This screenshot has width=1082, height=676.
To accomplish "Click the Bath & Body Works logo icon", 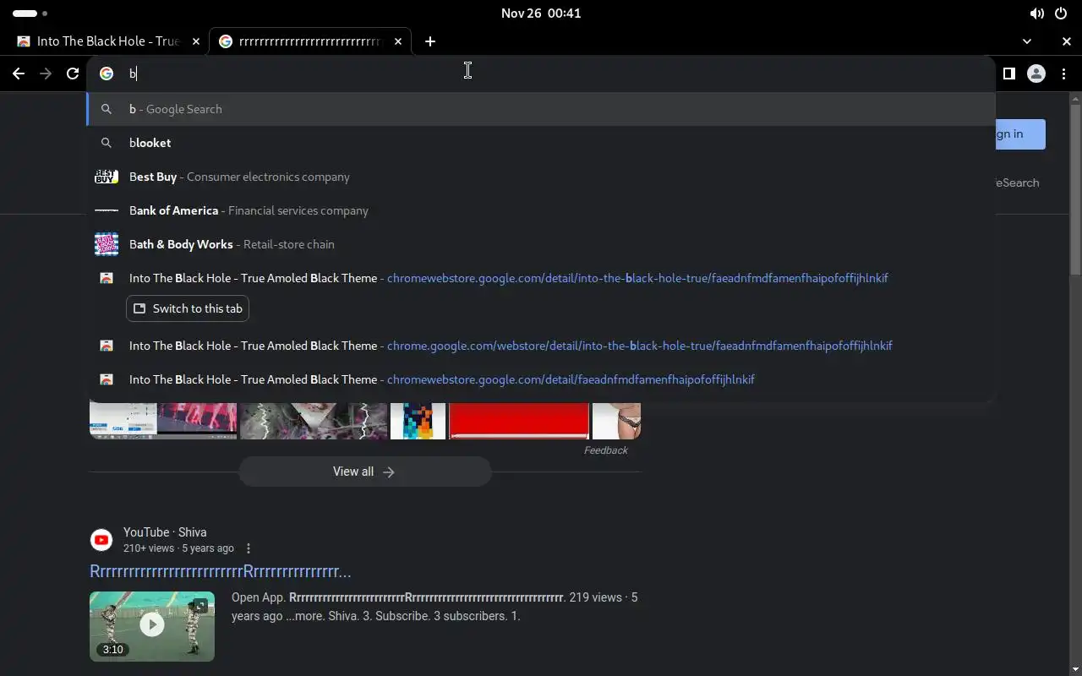I will point(107,244).
